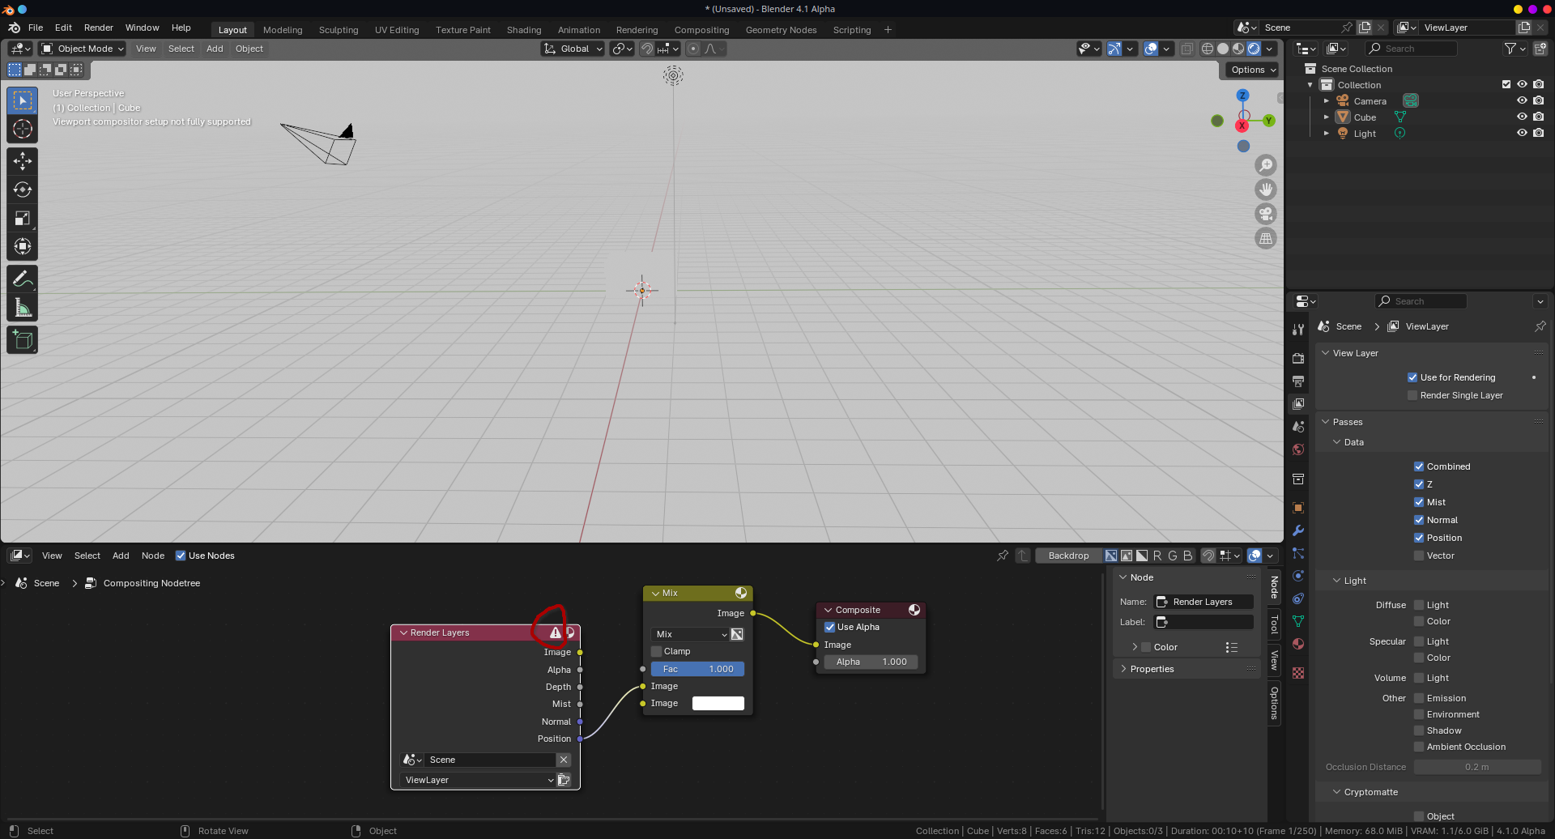Open viewport Options dropdown
This screenshot has height=839, width=1555.
(x=1253, y=70)
